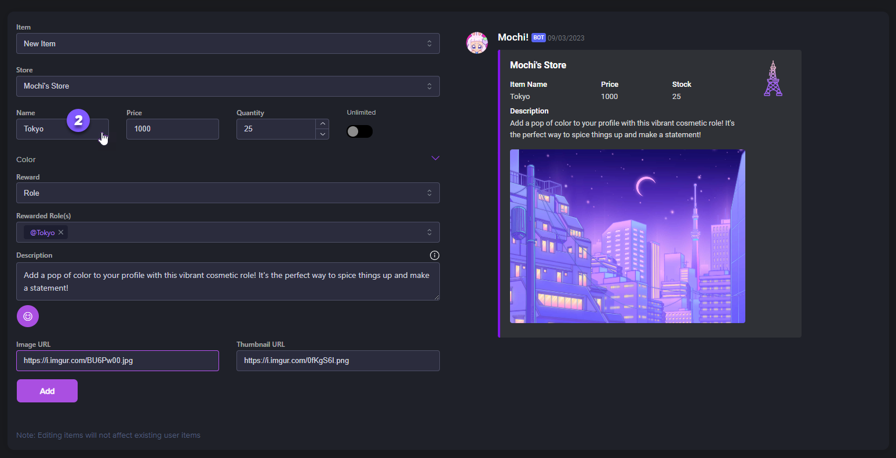896x458 pixels.
Task: Open the Item dropdown
Action: tap(228, 43)
